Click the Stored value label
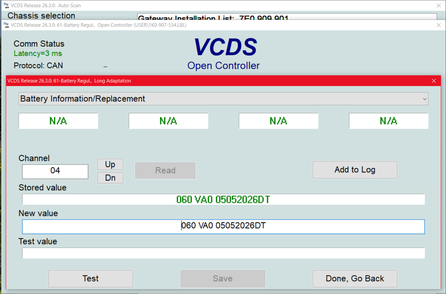This screenshot has height=294, width=446. tap(43, 188)
